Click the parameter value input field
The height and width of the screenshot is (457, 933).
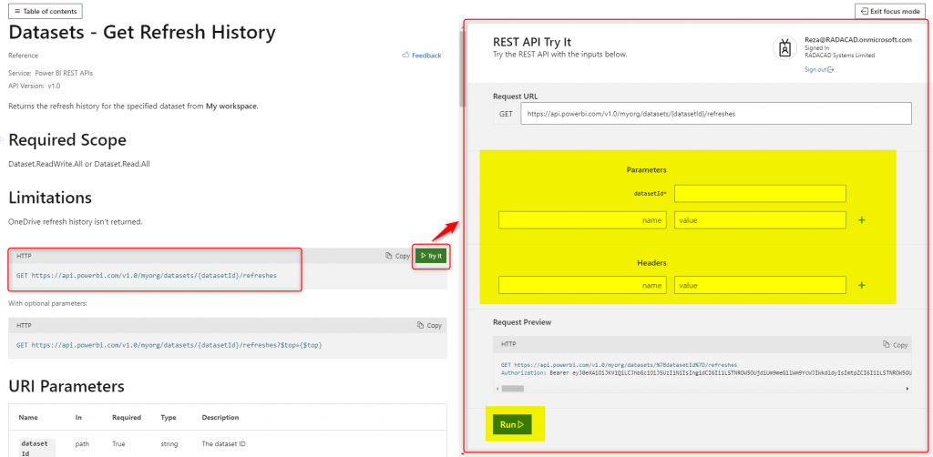pos(760,220)
